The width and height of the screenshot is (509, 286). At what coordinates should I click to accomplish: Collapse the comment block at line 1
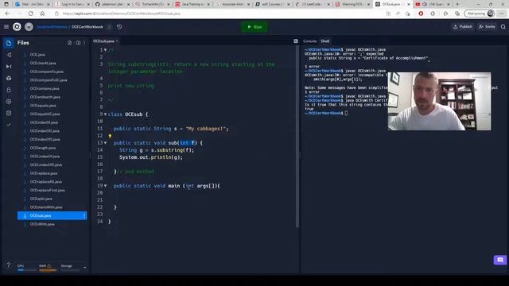pos(105,50)
